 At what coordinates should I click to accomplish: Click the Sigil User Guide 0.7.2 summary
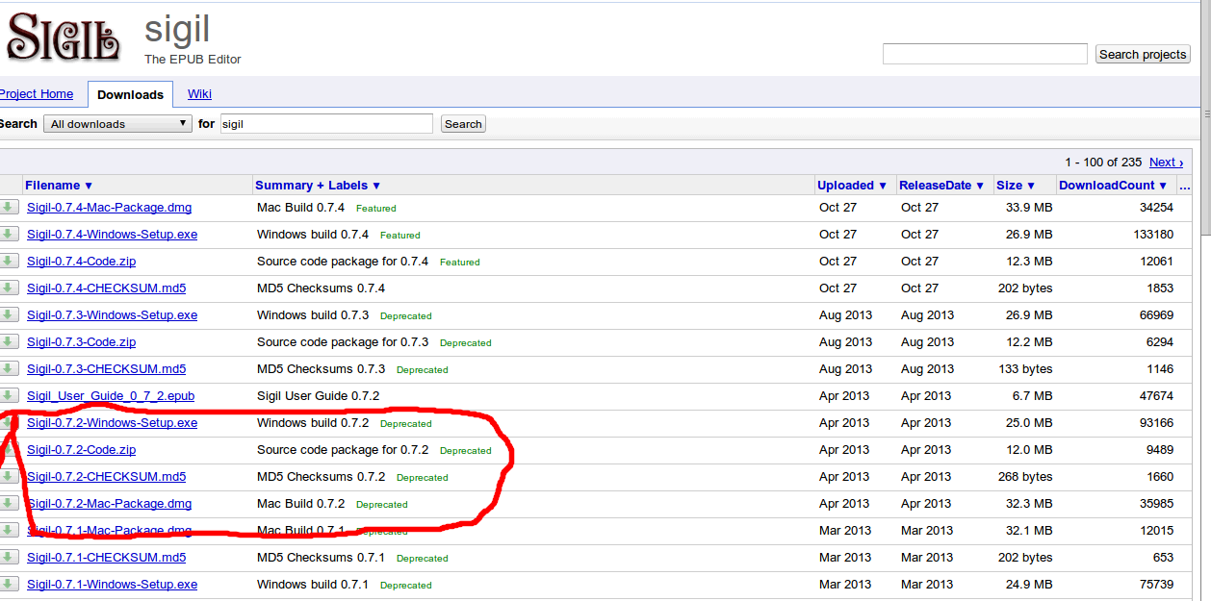[318, 395]
